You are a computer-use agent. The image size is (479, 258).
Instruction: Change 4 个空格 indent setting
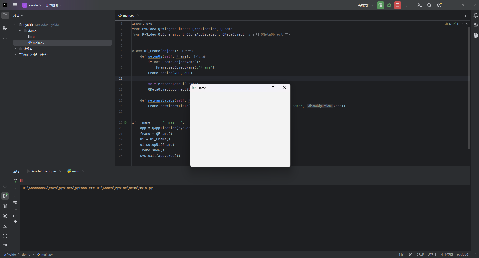pyautogui.click(x=447, y=254)
